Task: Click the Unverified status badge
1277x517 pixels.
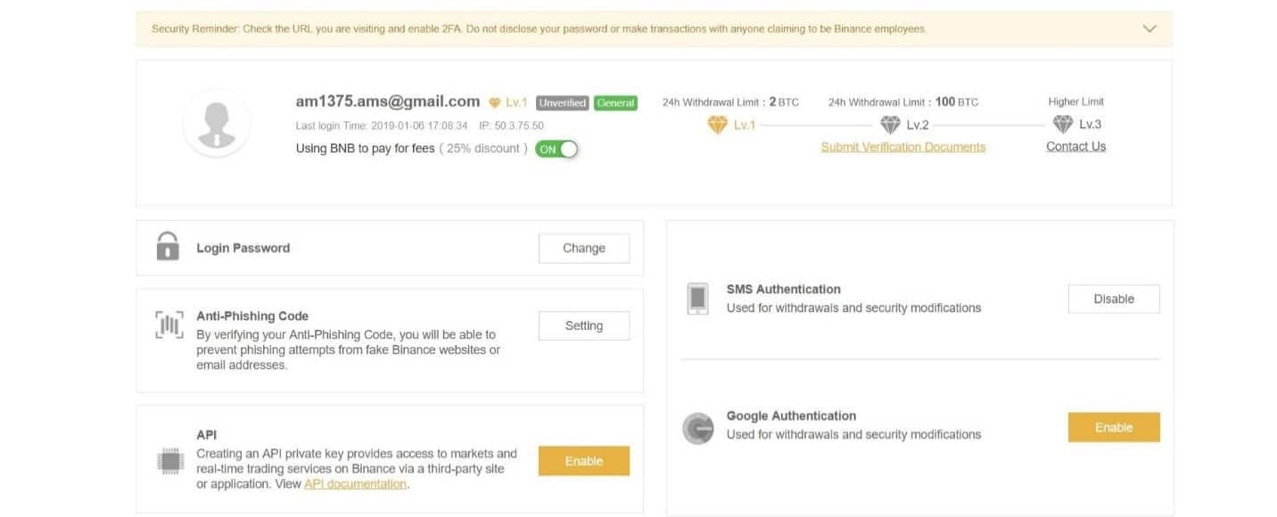Action: [x=562, y=103]
